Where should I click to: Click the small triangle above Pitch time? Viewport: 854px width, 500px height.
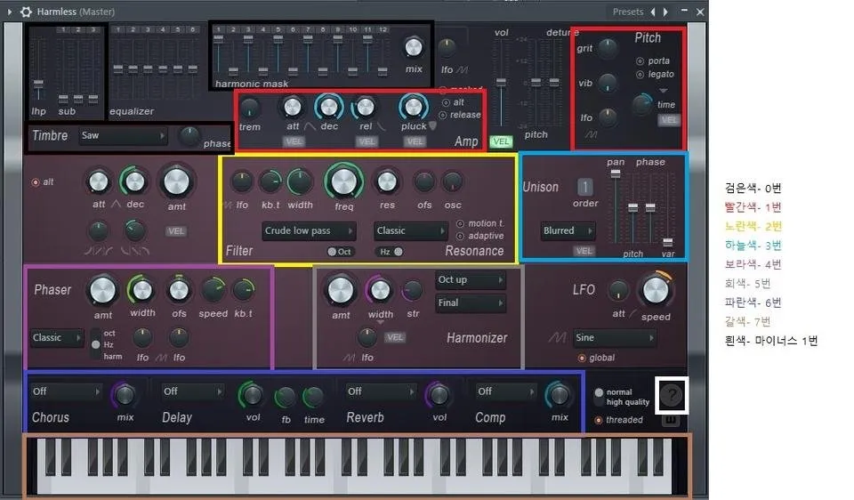[x=663, y=91]
